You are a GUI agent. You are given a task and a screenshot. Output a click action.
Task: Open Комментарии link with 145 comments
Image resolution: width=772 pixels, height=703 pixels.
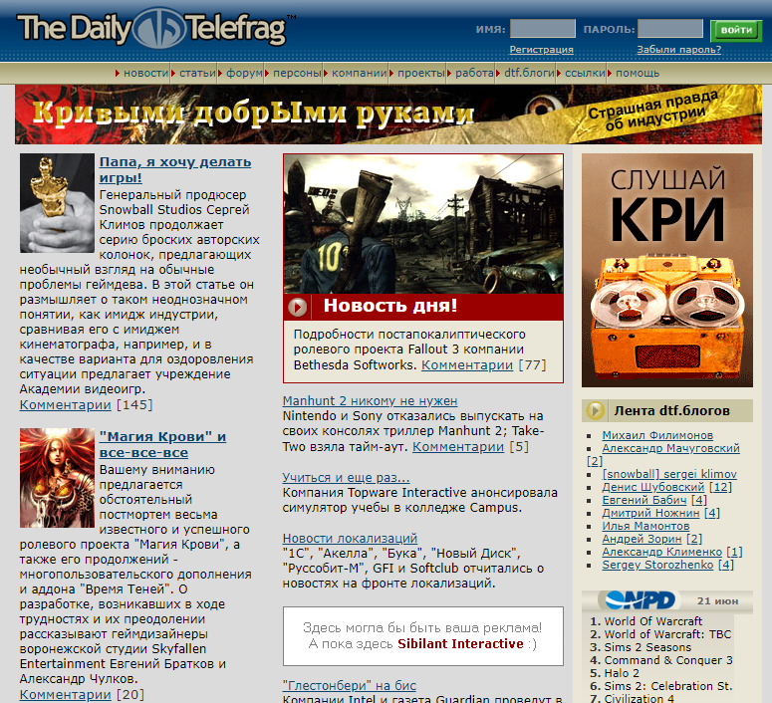(x=65, y=404)
